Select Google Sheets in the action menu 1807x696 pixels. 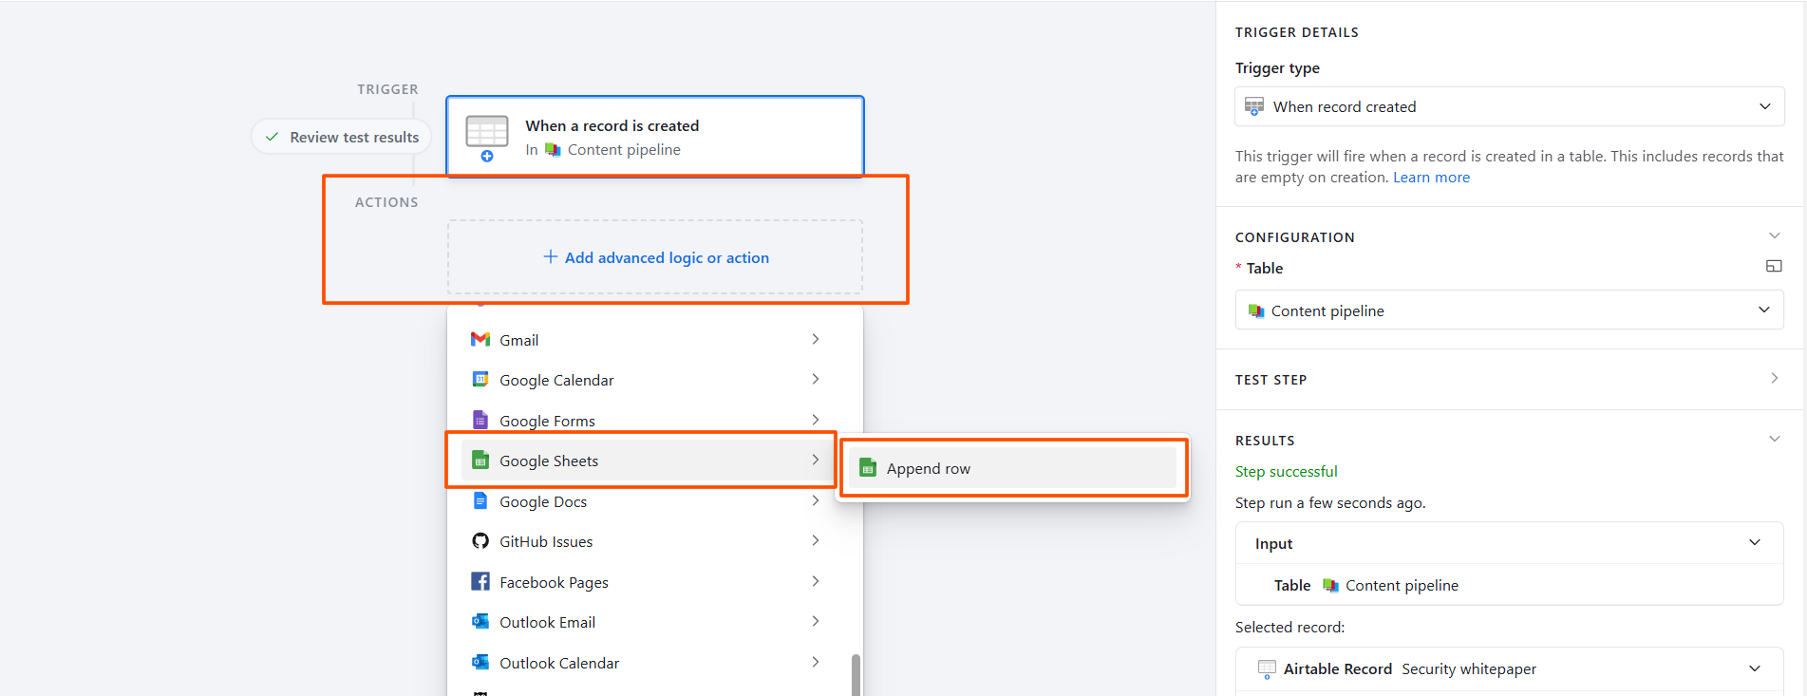click(x=645, y=461)
